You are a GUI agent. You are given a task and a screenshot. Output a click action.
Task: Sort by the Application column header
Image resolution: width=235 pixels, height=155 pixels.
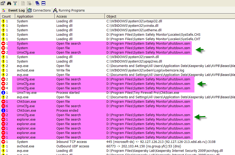(x=35, y=16)
